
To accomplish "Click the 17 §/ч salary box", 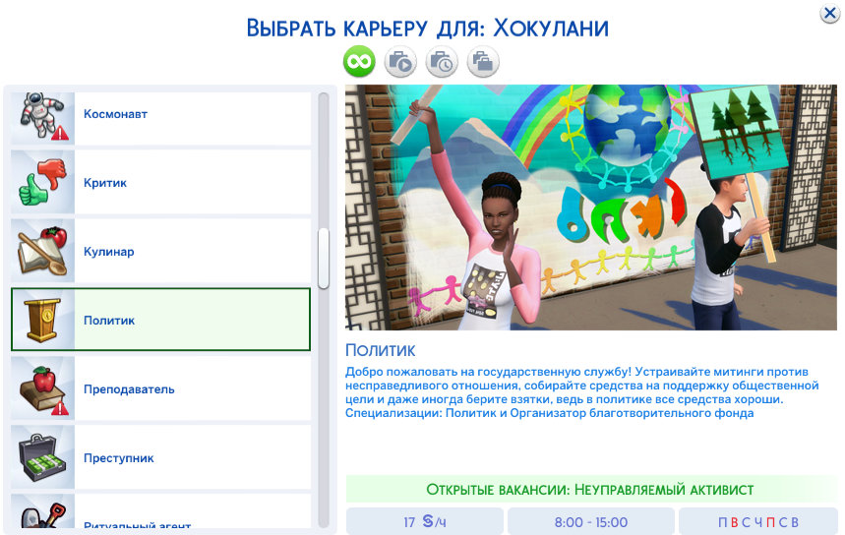I will 424,521.
